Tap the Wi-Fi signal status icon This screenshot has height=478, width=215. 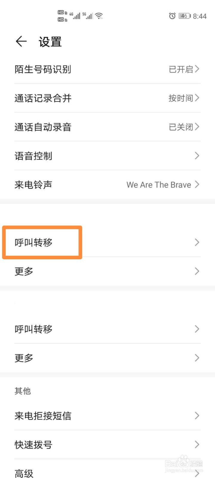[x=99, y=16]
